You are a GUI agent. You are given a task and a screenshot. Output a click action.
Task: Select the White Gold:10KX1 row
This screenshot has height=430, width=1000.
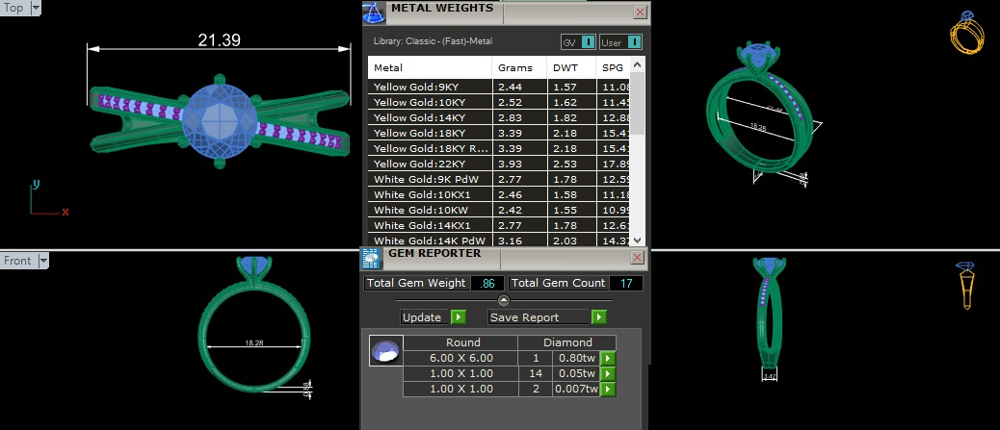coord(499,194)
